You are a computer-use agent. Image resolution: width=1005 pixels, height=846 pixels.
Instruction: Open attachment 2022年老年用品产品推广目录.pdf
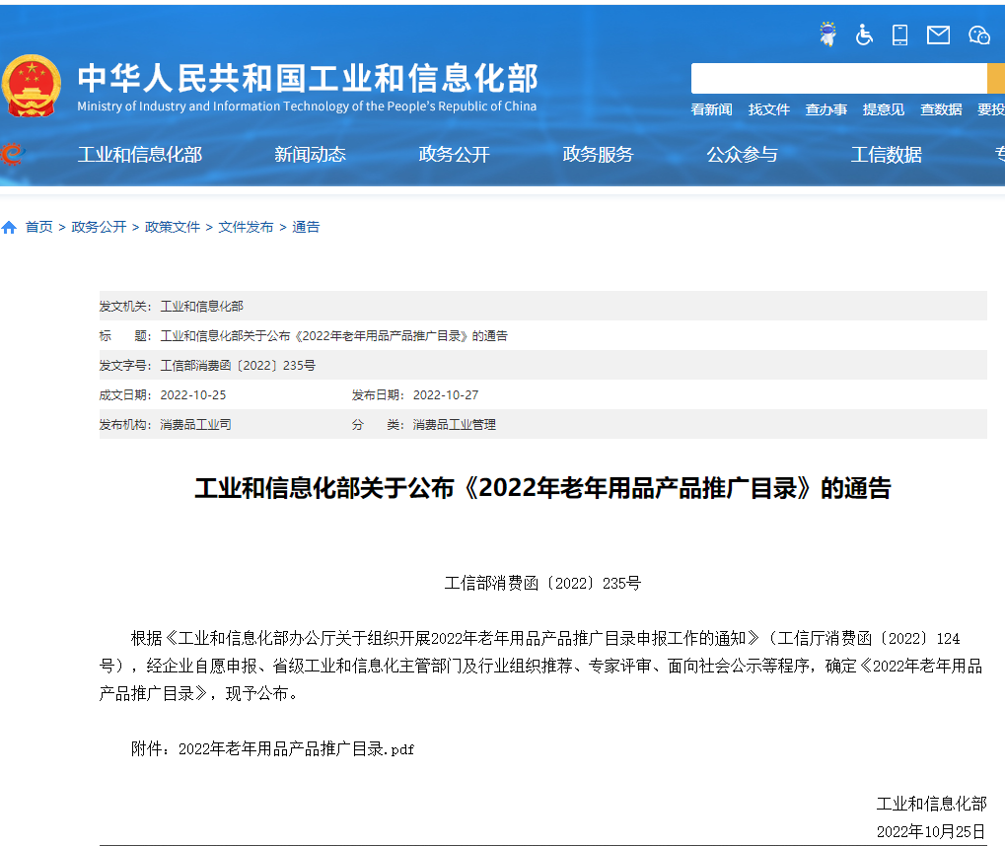296,748
